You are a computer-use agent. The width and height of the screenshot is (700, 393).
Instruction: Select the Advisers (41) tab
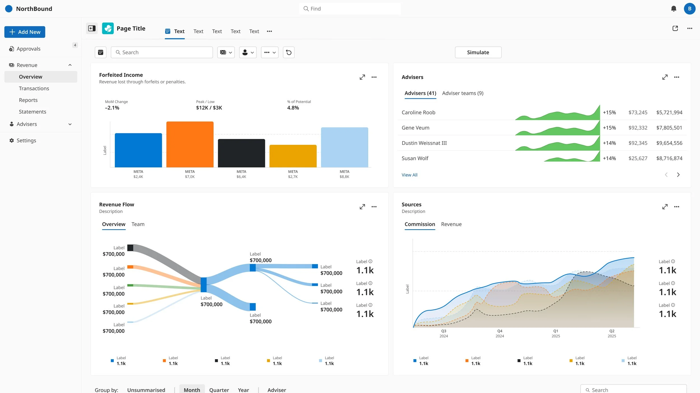point(420,93)
